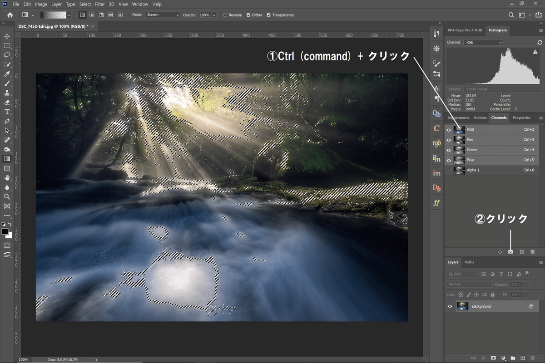The width and height of the screenshot is (545, 363).
Task: Select the Zoom magnifier tool
Action: (x=7, y=196)
